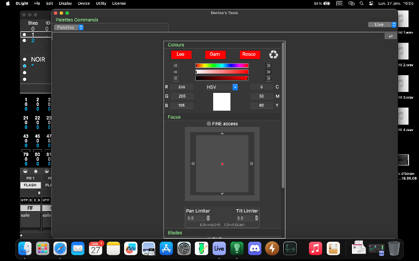
Task: Click the Rosco gel library button
Action: (250, 54)
